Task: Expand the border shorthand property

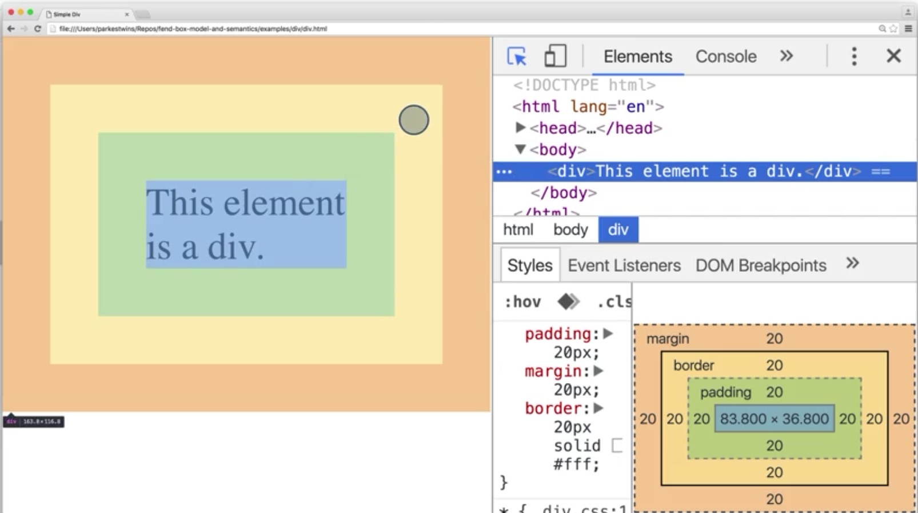Action: coord(598,408)
